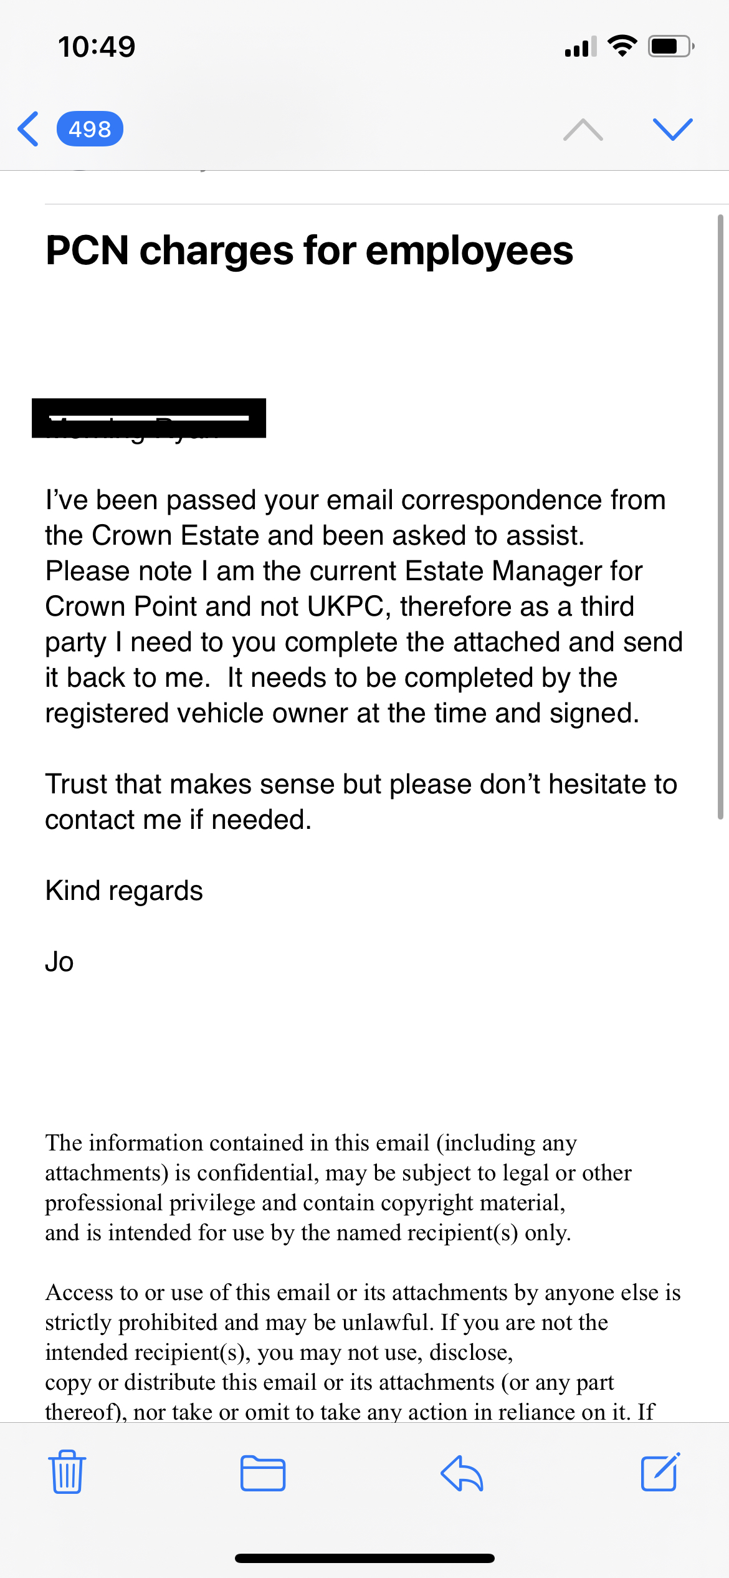Tap the blacked-out redacted greeting line
729x1578 pixels.
[149, 418]
